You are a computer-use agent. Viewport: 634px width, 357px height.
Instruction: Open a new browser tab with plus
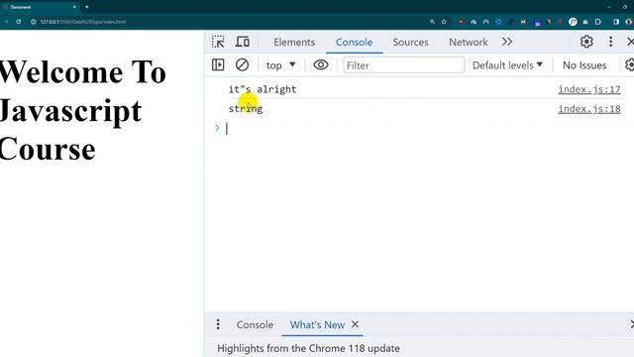(x=86, y=7)
